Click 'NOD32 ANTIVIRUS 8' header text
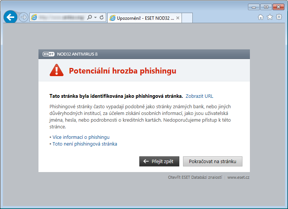Image resolution: width=288 pixels, height=209 pixels. [77, 54]
